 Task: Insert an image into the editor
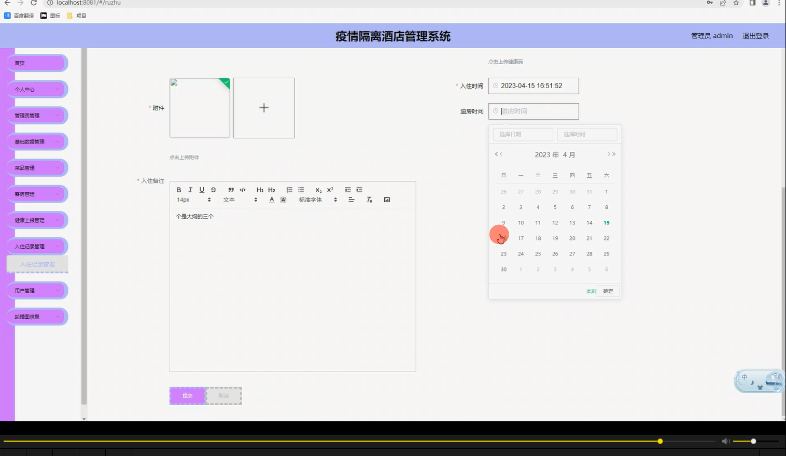pyautogui.click(x=387, y=199)
